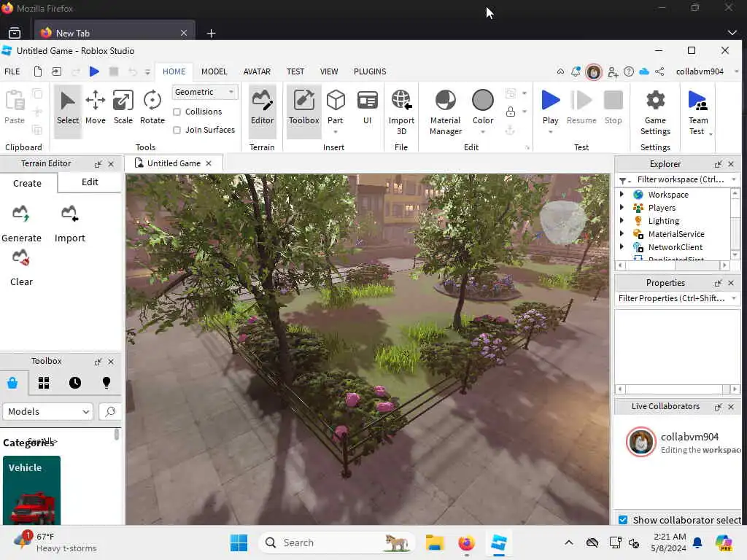Click the Filter Properties input field
This screenshot has width=747, height=560.
click(671, 298)
